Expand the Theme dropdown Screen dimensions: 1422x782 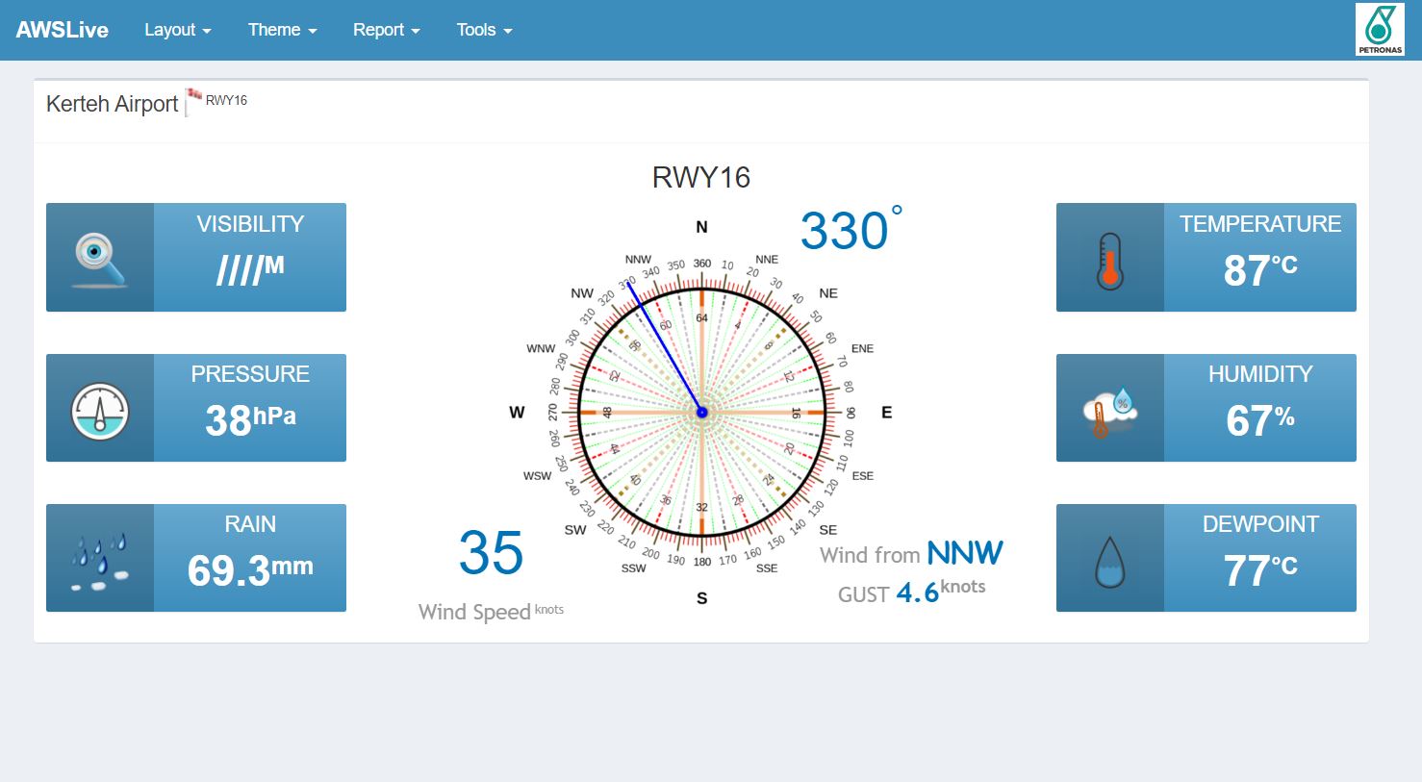(x=282, y=30)
